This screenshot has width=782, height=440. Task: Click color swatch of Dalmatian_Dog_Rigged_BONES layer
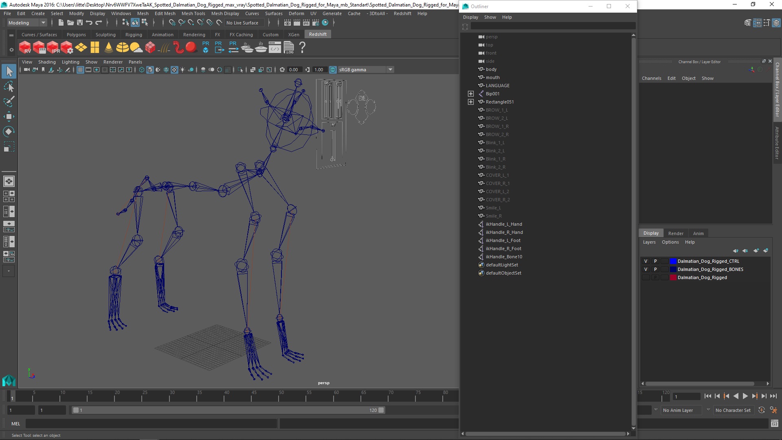pos(673,269)
